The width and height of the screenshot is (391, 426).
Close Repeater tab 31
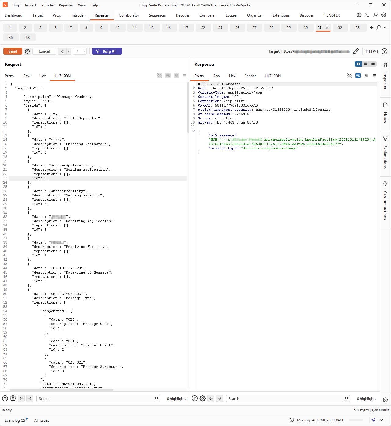pos(327,28)
